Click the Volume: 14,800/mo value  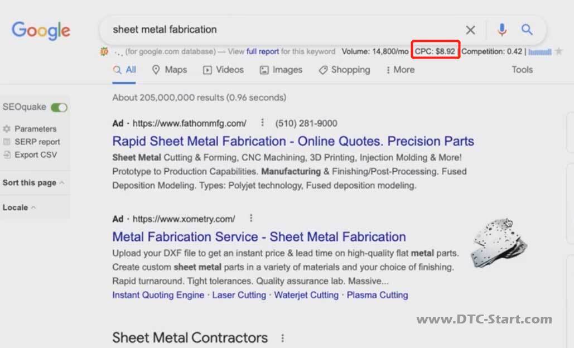click(375, 52)
